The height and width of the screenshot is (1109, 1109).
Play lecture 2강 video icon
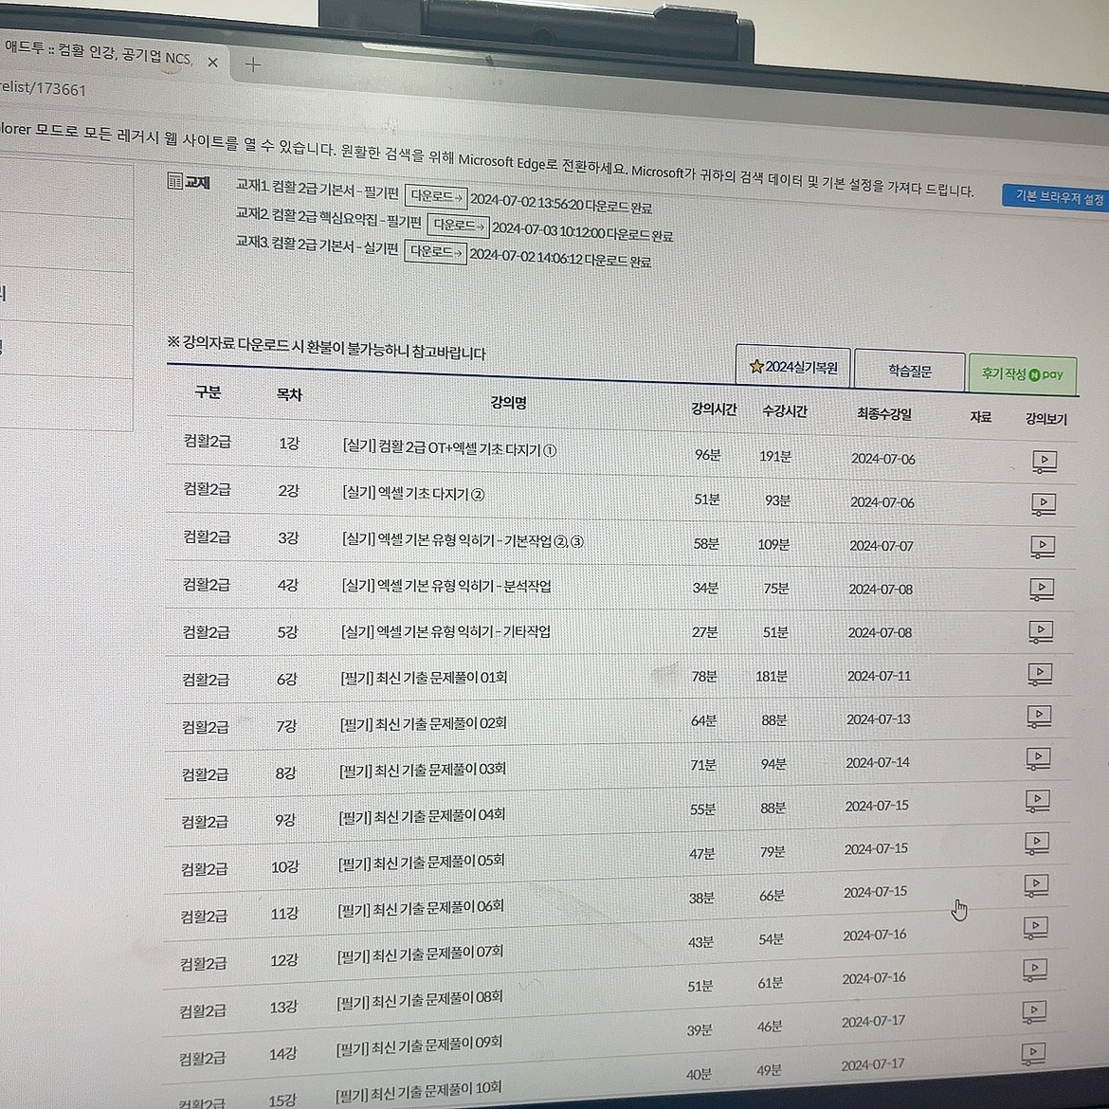[1043, 504]
